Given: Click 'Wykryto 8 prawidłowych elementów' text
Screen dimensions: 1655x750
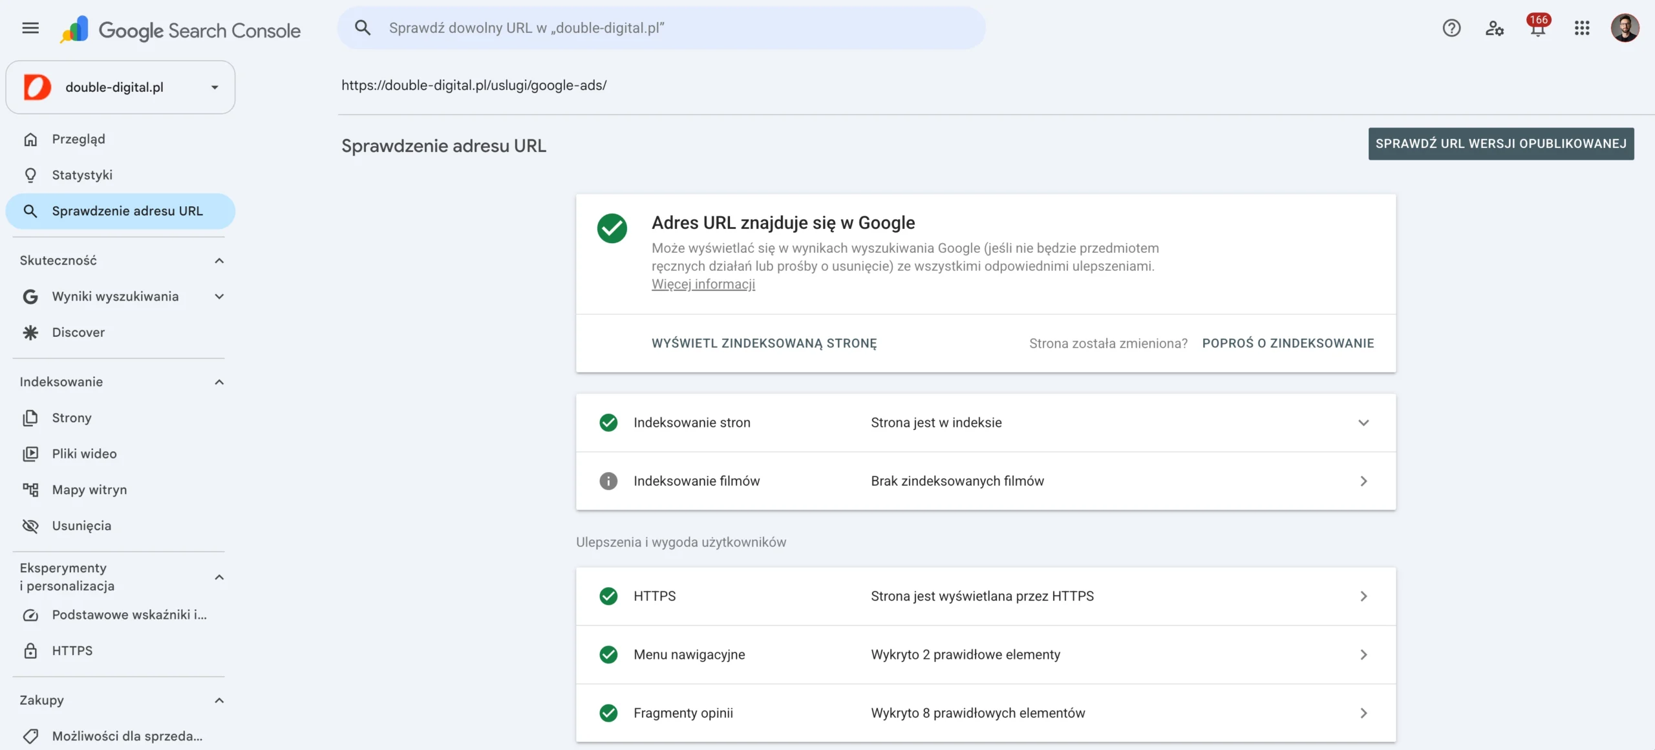Looking at the screenshot, I should [x=977, y=713].
